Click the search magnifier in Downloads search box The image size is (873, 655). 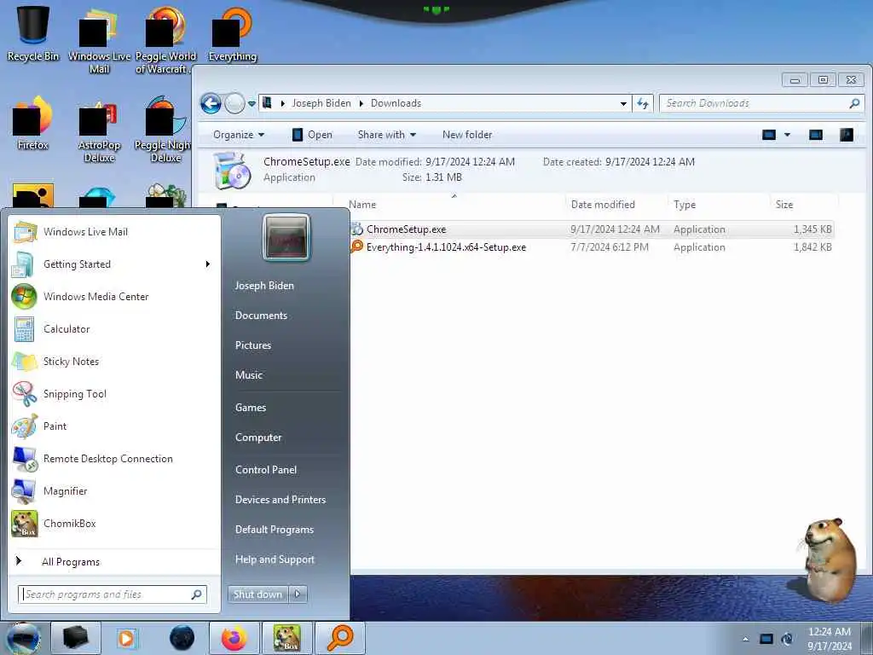point(854,103)
